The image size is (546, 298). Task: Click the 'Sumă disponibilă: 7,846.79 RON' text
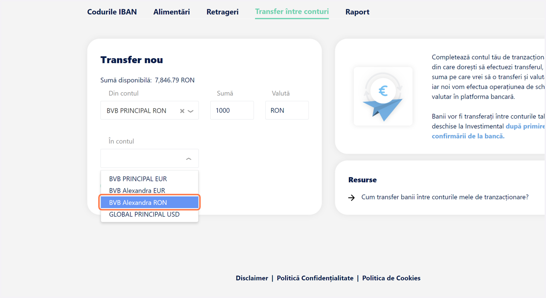point(147,80)
